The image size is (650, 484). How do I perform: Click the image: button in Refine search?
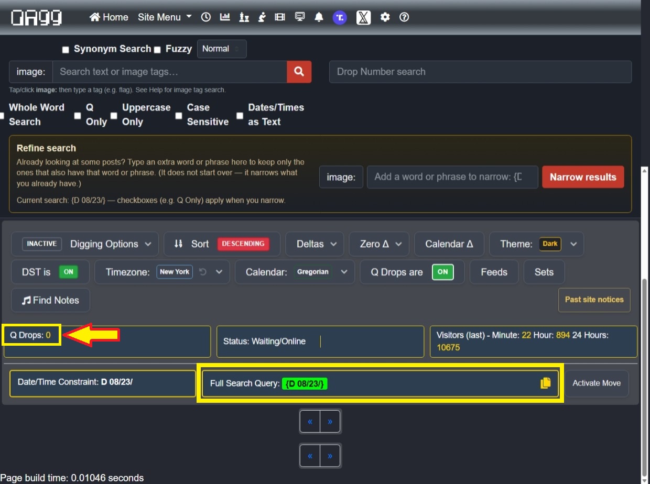341,177
